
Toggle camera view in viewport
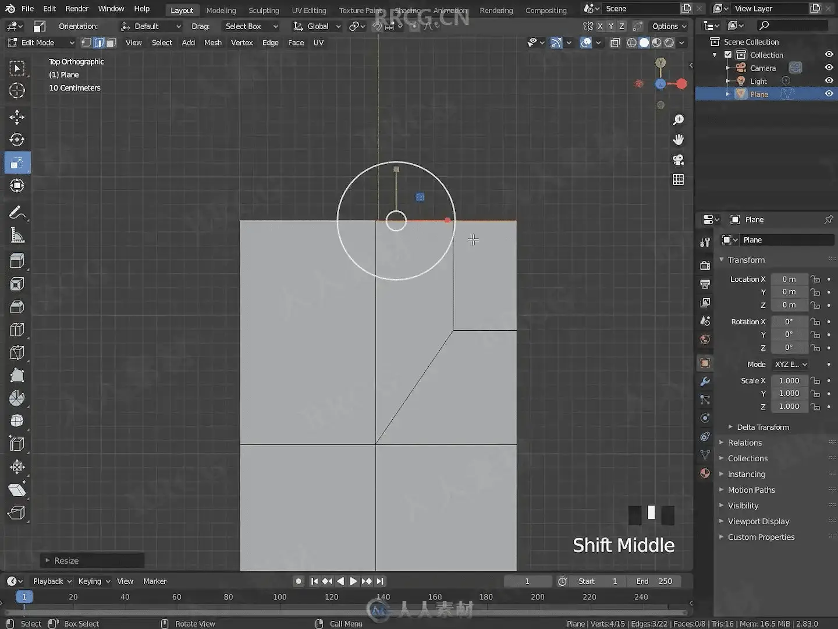(x=678, y=160)
